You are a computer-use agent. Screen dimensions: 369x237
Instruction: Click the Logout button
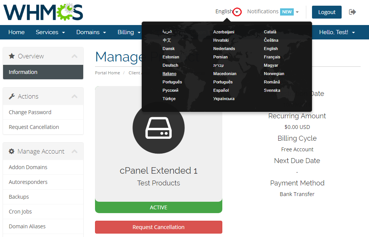327,12
